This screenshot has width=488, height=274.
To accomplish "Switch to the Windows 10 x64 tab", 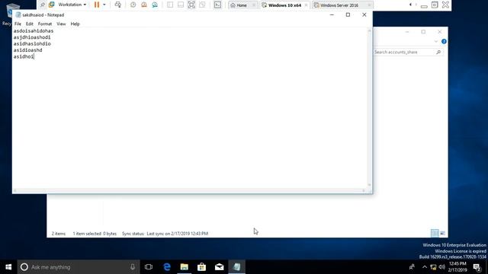I will coord(282,5).
